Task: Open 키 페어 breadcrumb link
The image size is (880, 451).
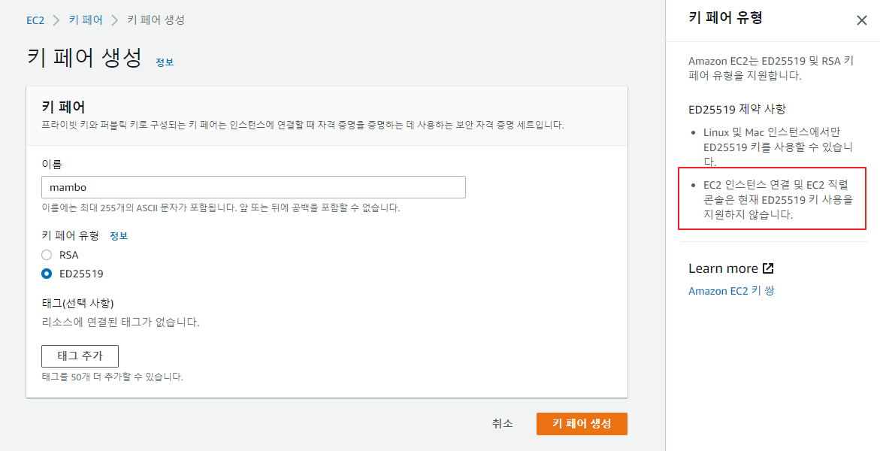Action: (x=86, y=20)
